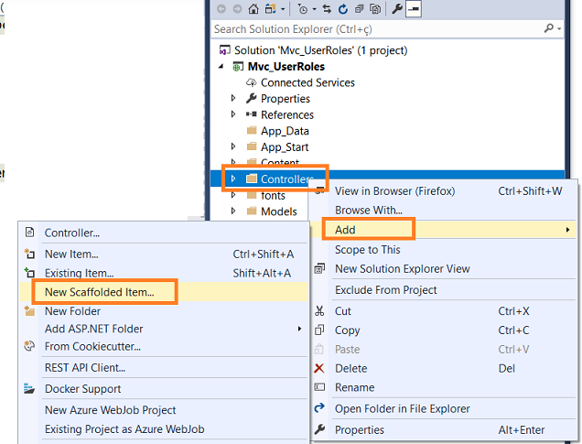582x444 pixels.
Task: Choose Existing Item... in Add submenu
Action: click(164, 273)
